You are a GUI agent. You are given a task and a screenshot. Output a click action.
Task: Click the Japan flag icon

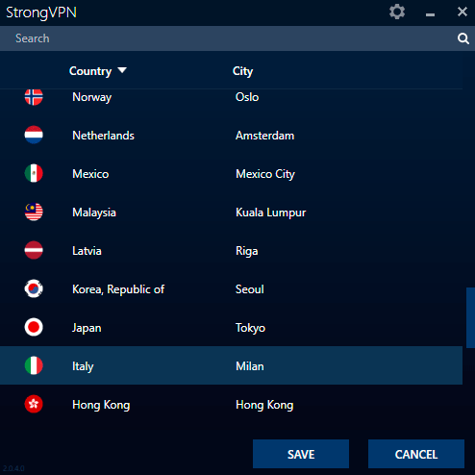(34, 327)
